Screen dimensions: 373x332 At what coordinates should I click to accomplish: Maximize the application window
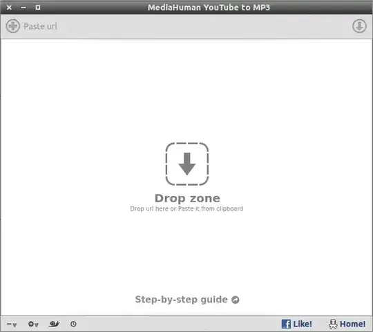(x=38, y=8)
